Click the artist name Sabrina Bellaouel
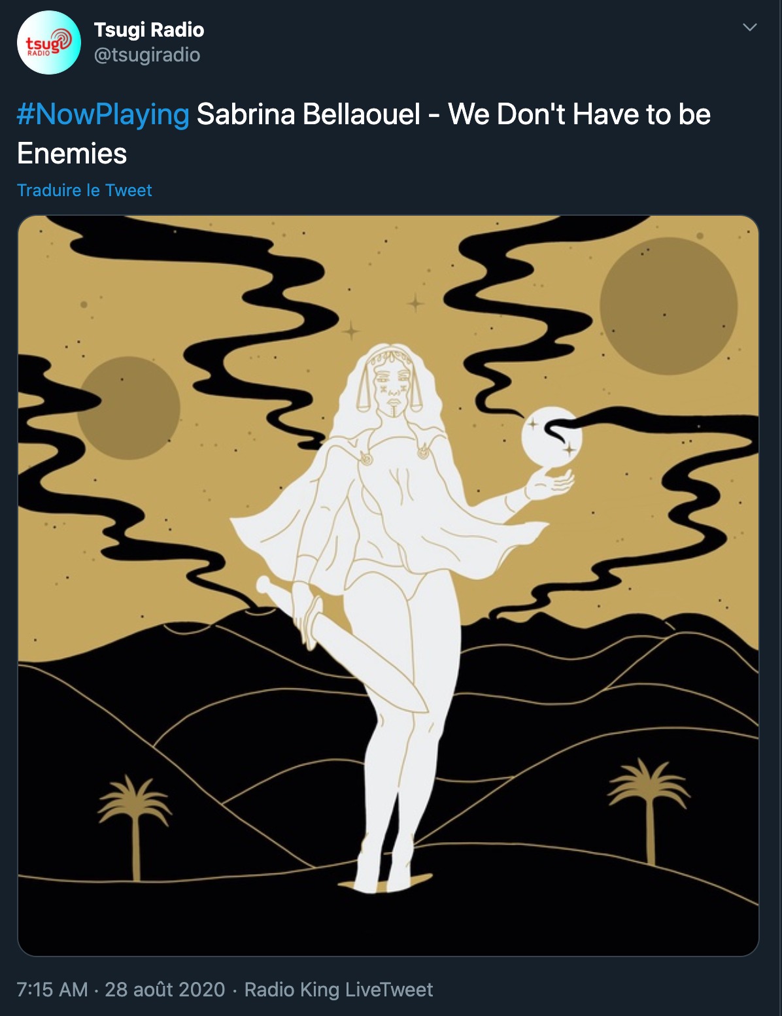The image size is (782, 1016). click(309, 114)
